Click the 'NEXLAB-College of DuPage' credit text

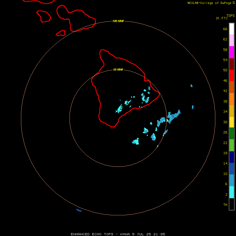coord(209,3)
